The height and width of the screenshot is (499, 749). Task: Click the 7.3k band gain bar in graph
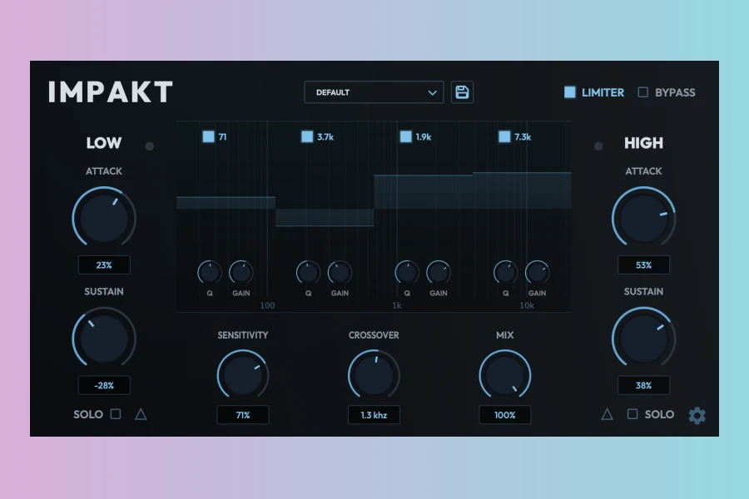tap(522, 190)
